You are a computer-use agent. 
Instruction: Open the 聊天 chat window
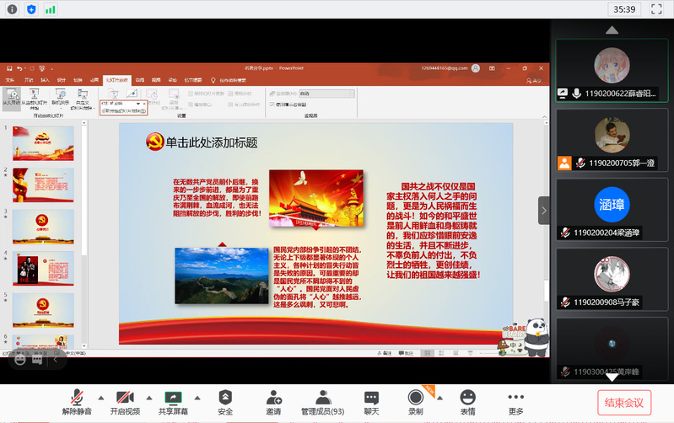(371, 397)
